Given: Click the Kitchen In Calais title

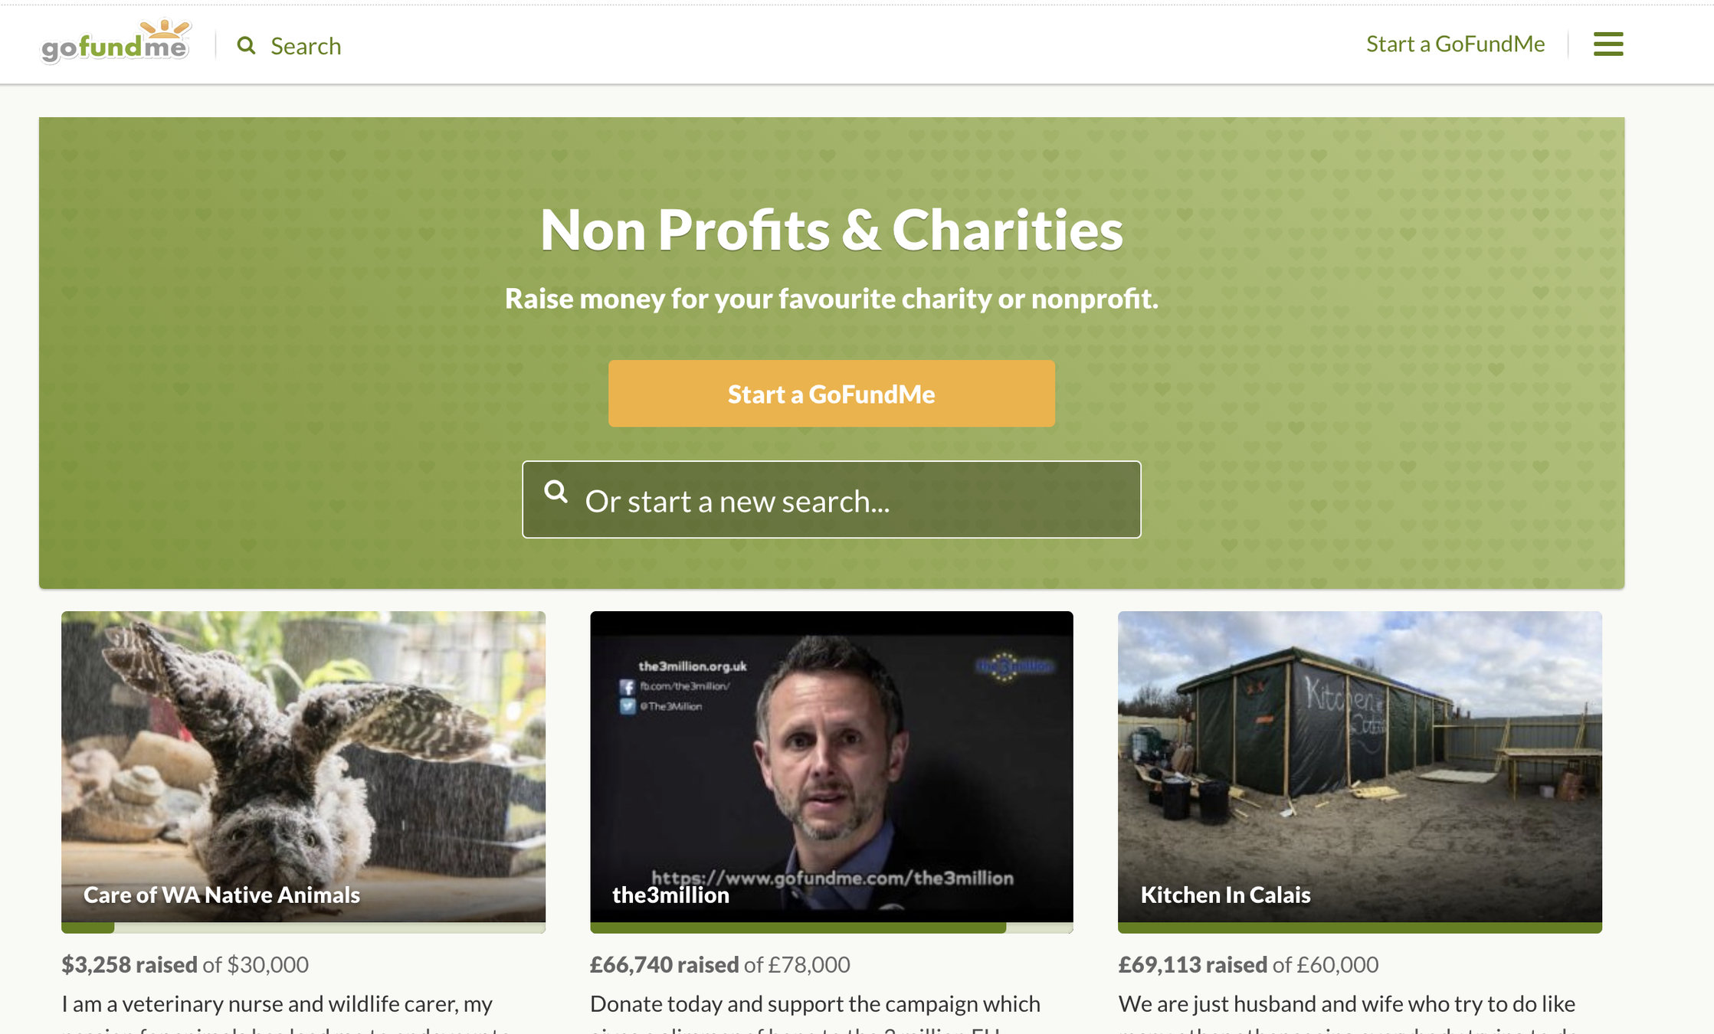Looking at the screenshot, I should [x=1225, y=895].
